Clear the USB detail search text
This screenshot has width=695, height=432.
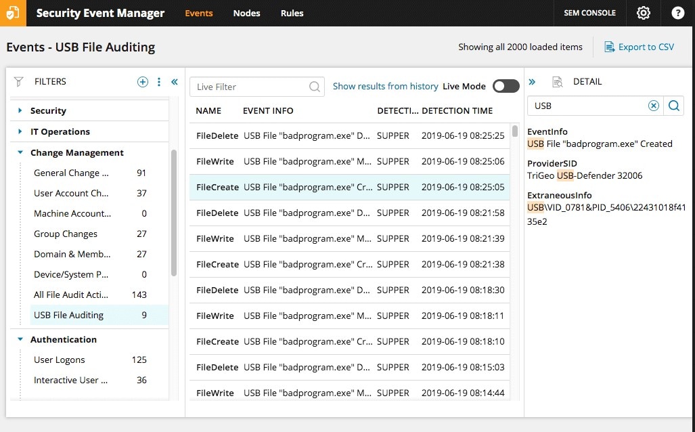point(654,106)
